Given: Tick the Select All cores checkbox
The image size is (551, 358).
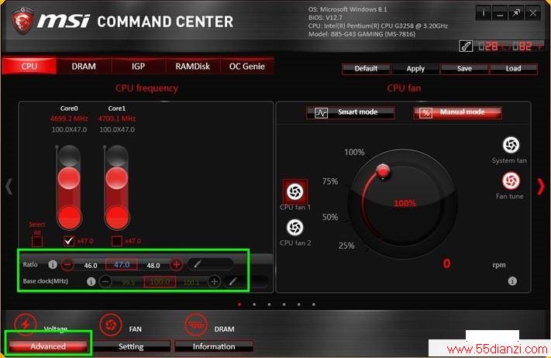Looking at the screenshot, I should [37, 241].
